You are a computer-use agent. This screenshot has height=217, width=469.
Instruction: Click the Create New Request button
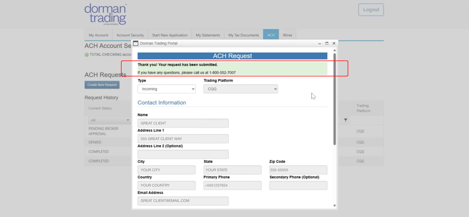tap(102, 85)
